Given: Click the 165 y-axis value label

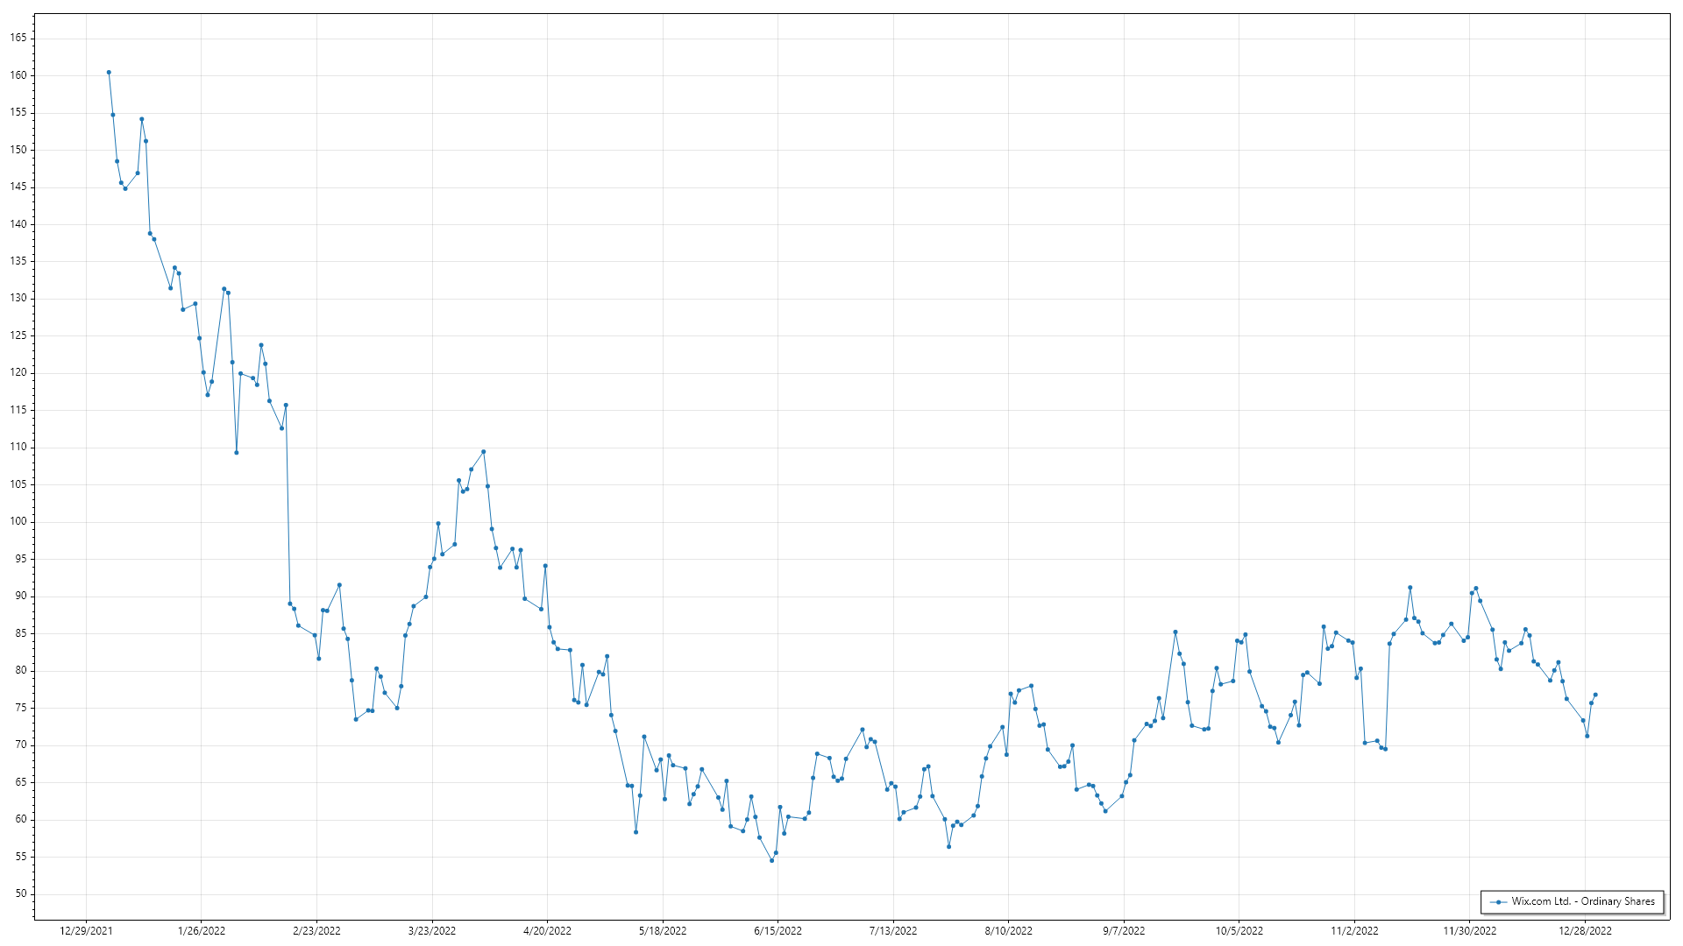Looking at the screenshot, I should [x=18, y=38].
